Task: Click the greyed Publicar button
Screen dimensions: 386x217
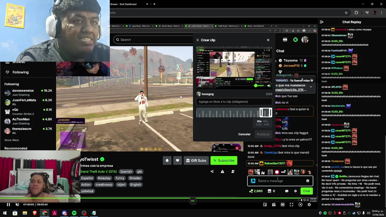Action: click(263, 134)
